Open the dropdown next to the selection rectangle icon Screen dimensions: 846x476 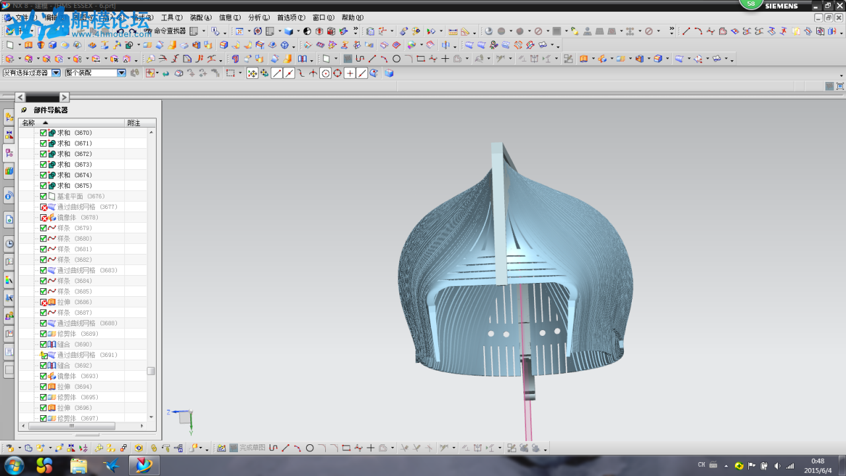coord(240,73)
